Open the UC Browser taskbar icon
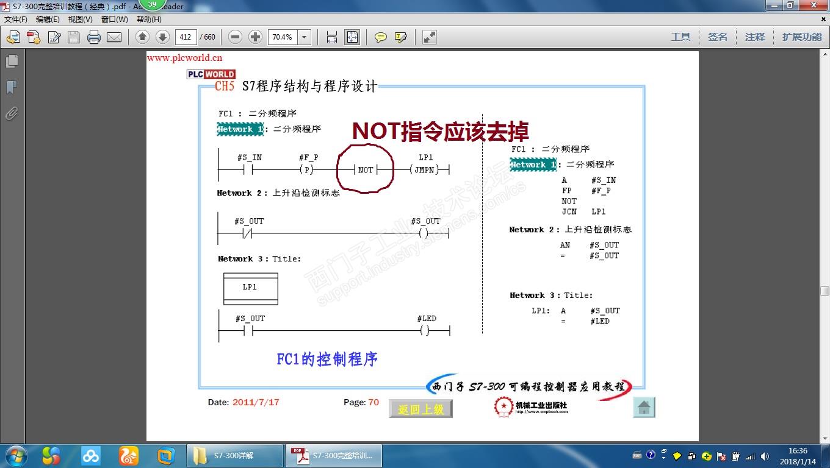The height and width of the screenshot is (468, 830). (x=129, y=456)
